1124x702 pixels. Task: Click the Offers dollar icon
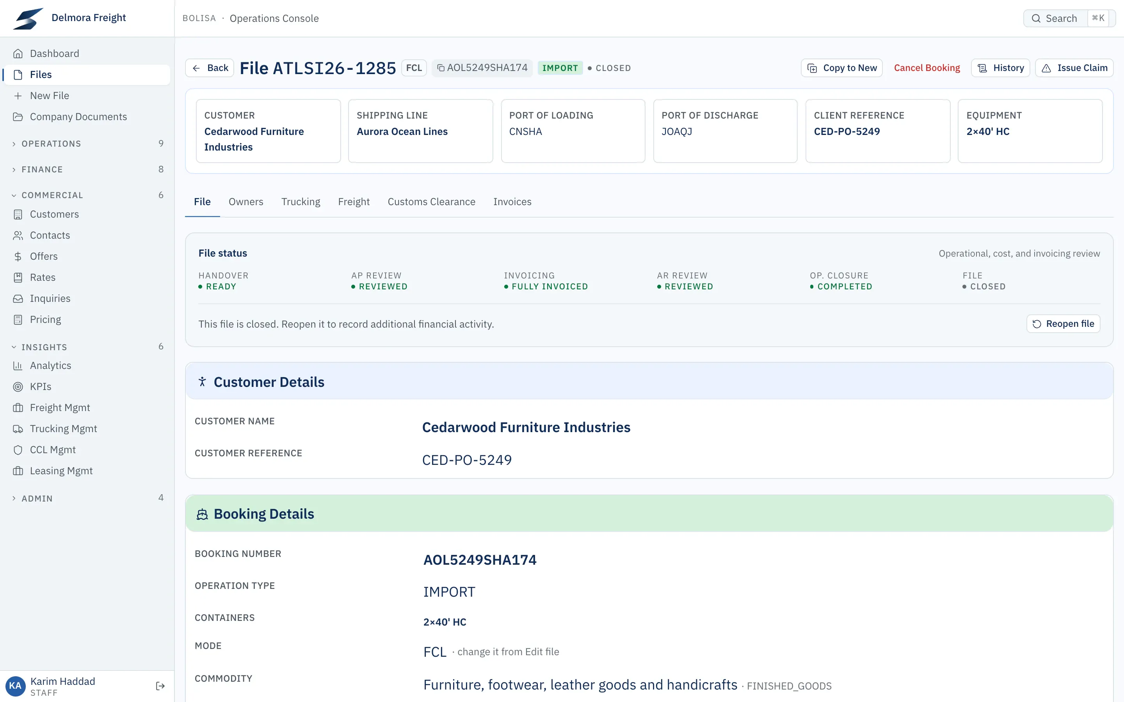click(x=18, y=256)
